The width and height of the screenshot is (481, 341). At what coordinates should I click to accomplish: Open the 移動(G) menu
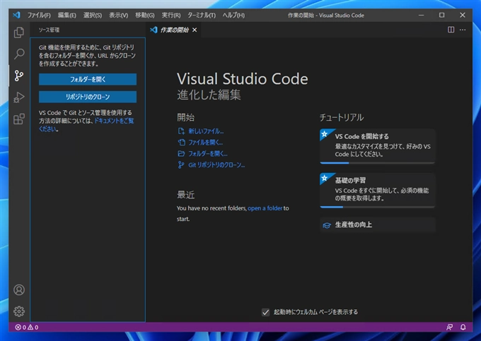click(x=145, y=15)
